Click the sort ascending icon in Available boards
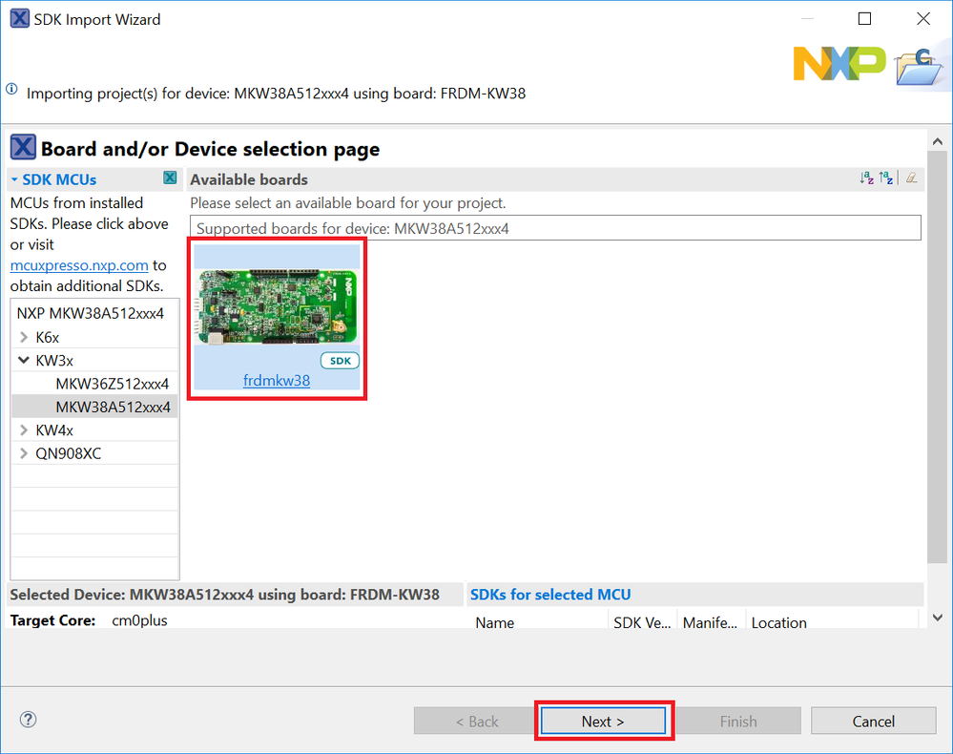Viewport: 953px width, 754px height. click(x=885, y=178)
